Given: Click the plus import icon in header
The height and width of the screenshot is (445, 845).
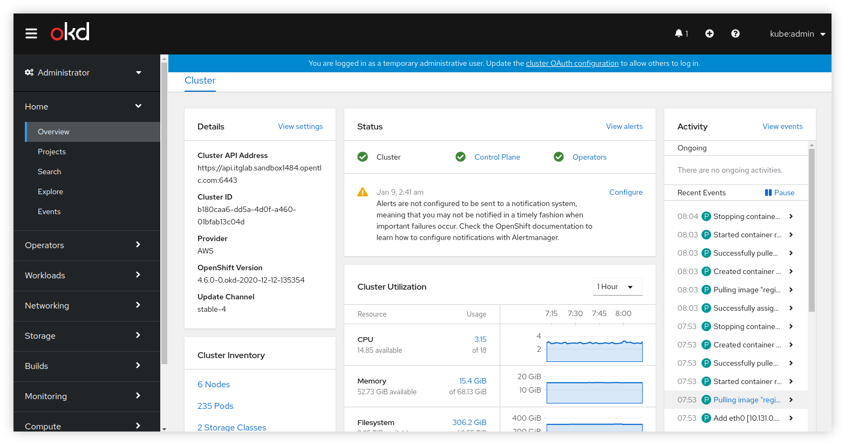Looking at the screenshot, I should (710, 33).
